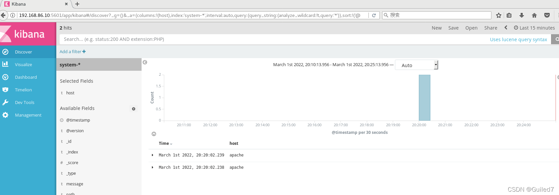Click the Management label in sidebar
The width and height of the screenshot is (559, 195).
coord(28,115)
